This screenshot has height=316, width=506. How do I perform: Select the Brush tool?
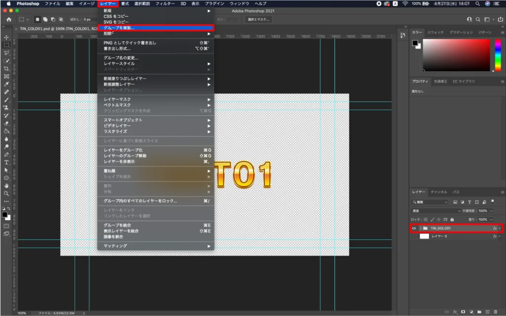point(6,100)
